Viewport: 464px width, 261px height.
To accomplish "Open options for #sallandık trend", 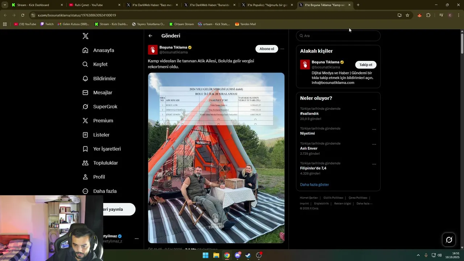I will pyautogui.click(x=374, y=109).
